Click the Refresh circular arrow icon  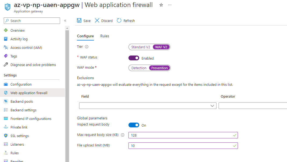click(119, 20)
